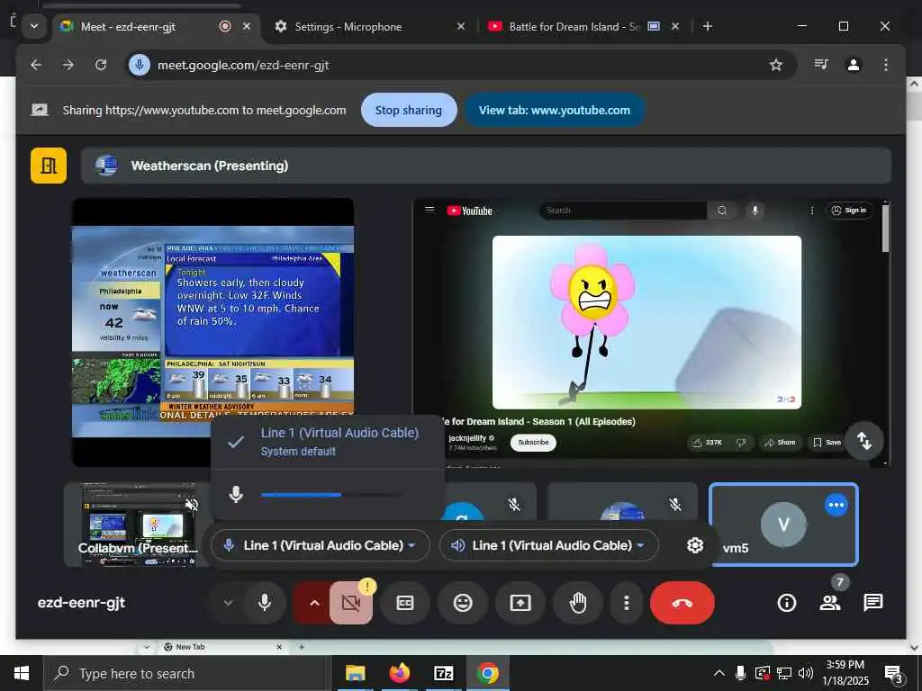This screenshot has width=922, height=691.
Task: Open the chat with everyone panel
Action: (873, 603)
